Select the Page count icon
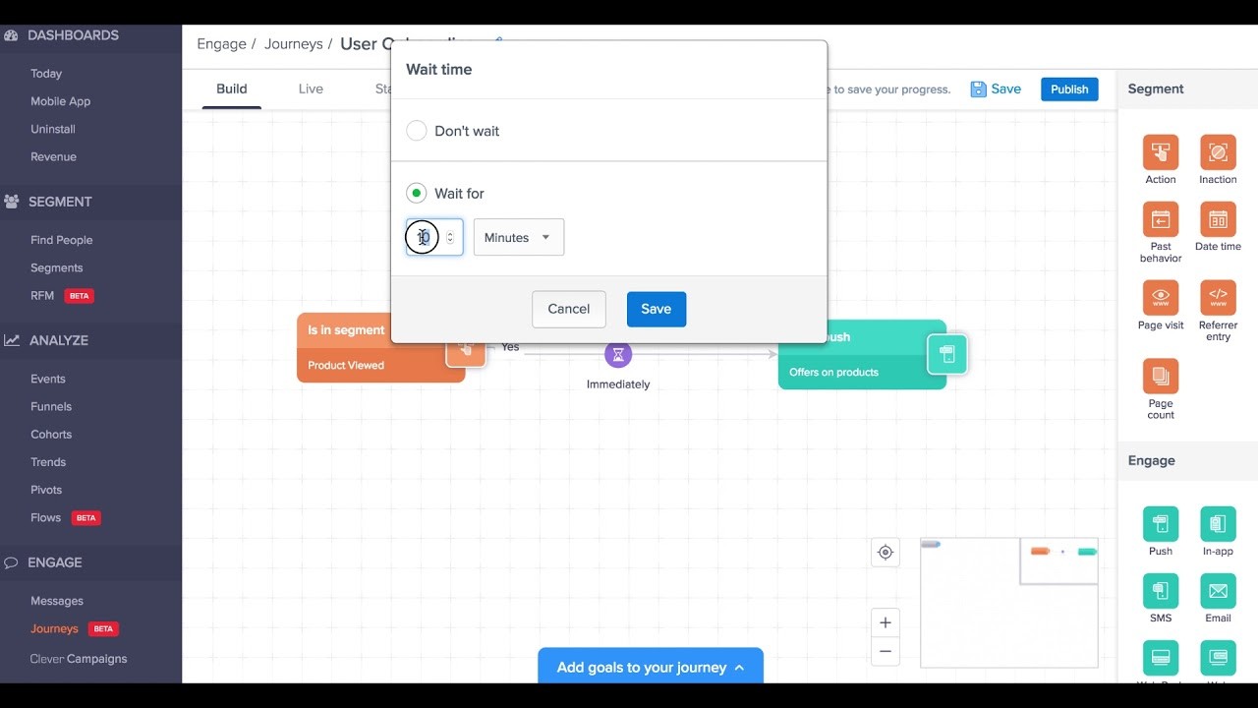1258x708 pixels. coord(1160,377)
